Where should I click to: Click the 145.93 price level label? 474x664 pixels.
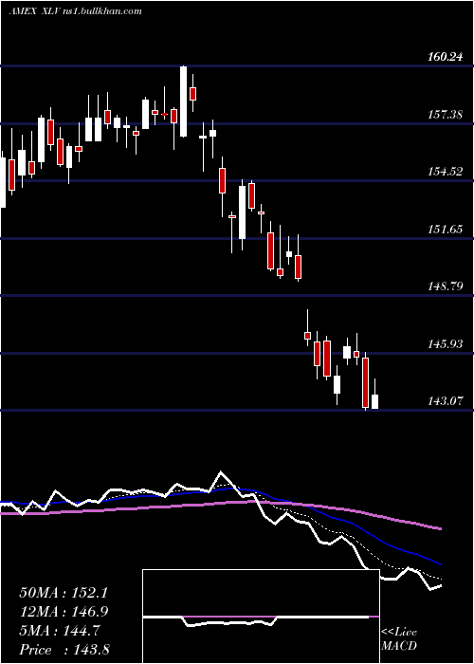point(445,343)
